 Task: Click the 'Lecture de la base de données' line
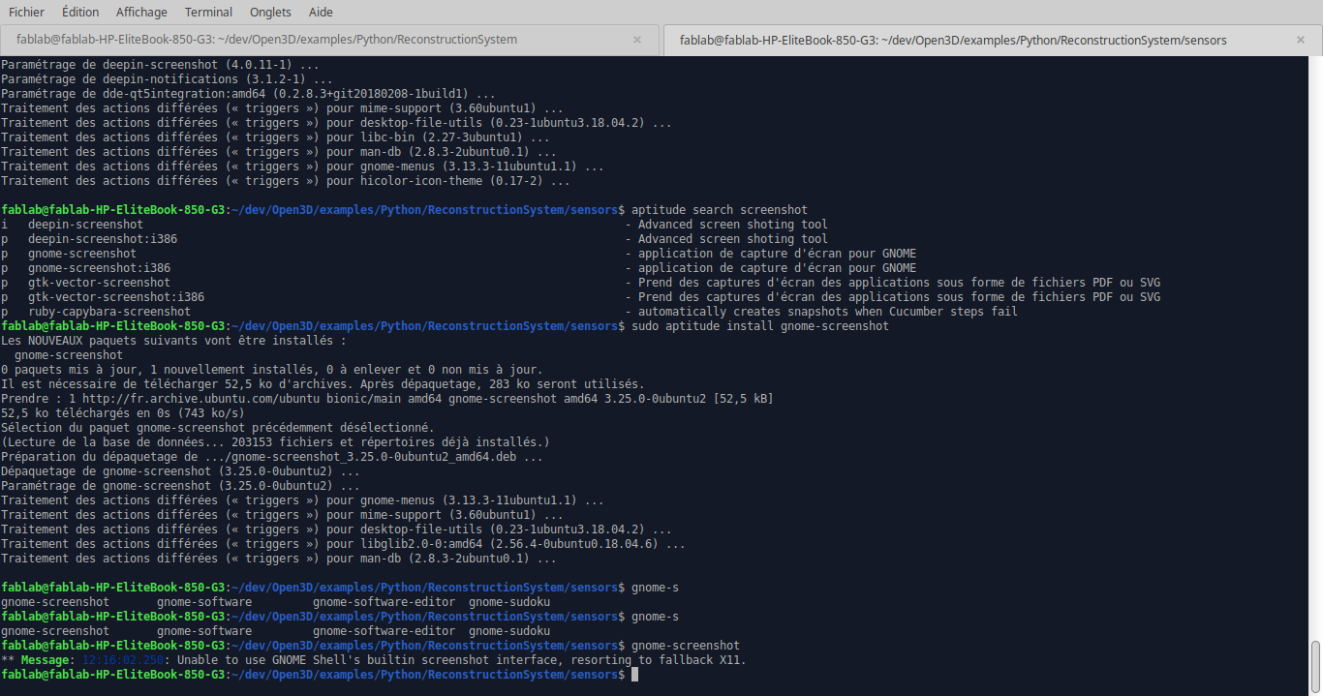coord(275,442)
